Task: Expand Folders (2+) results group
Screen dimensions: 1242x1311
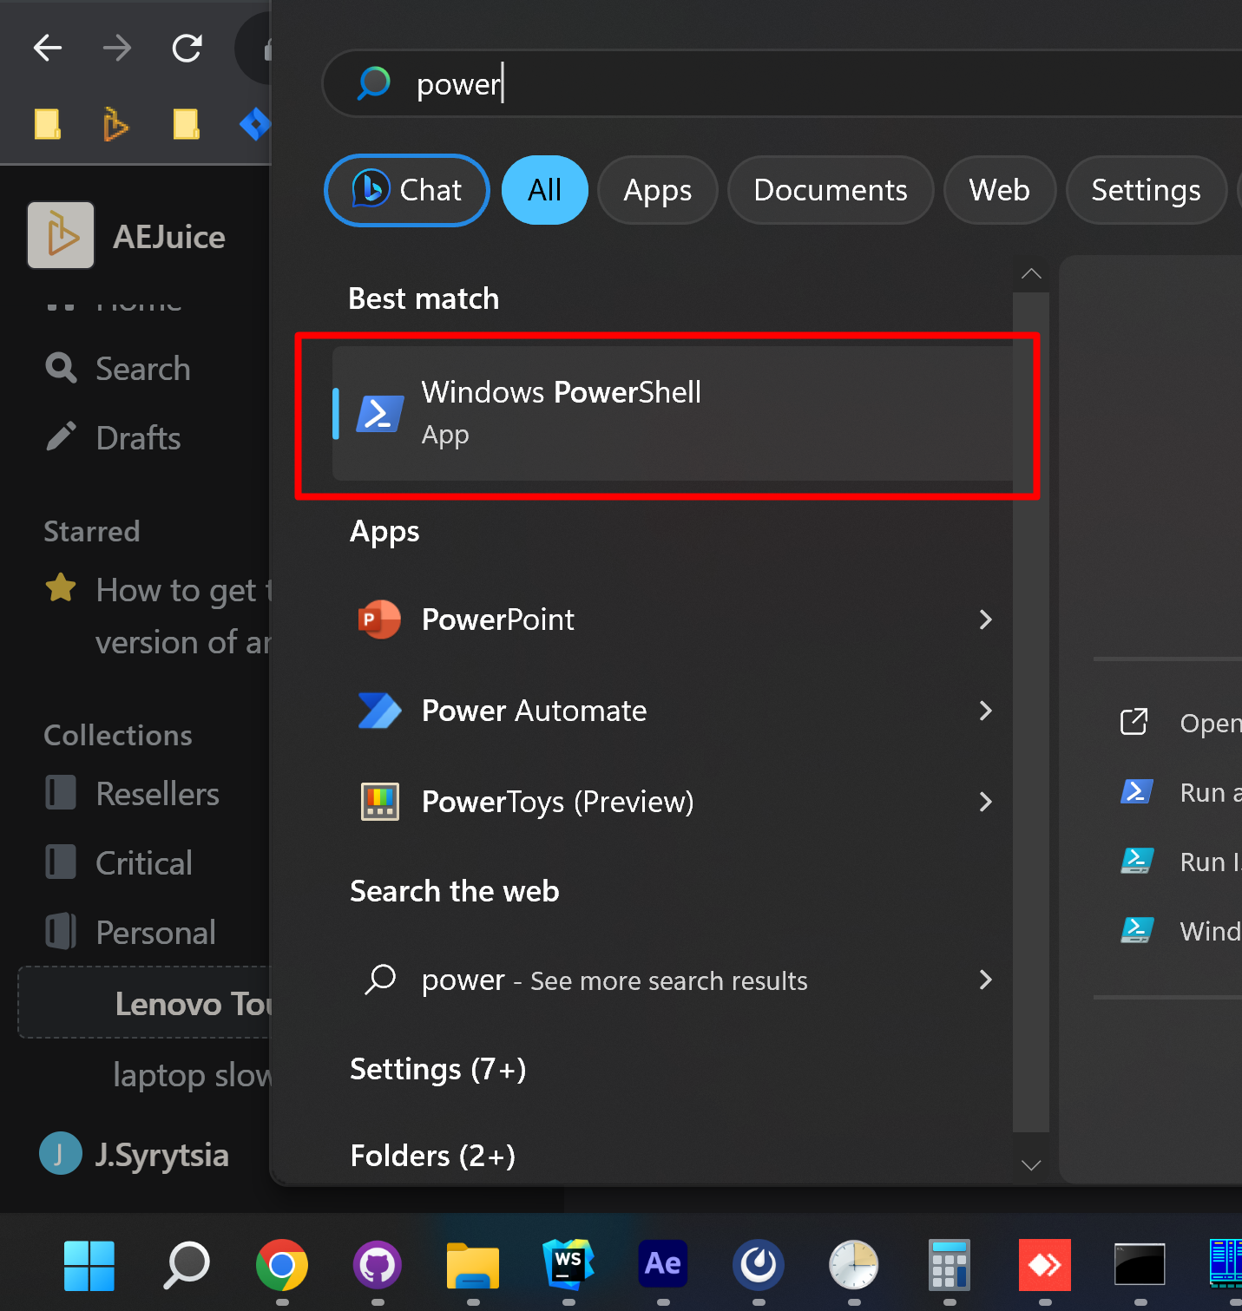Action: tap(433, 1156)
